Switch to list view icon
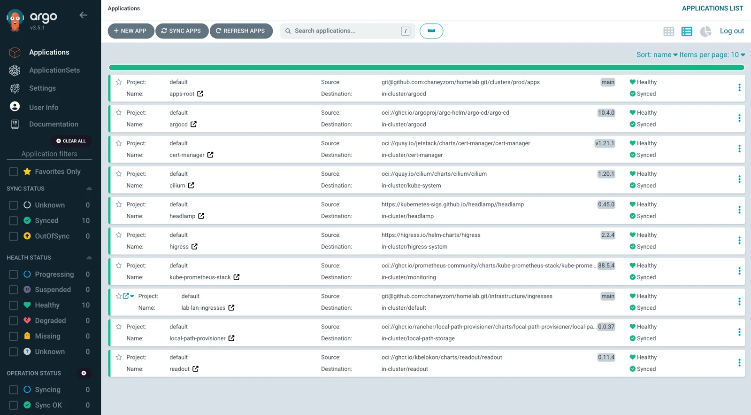 pos(687,31)
